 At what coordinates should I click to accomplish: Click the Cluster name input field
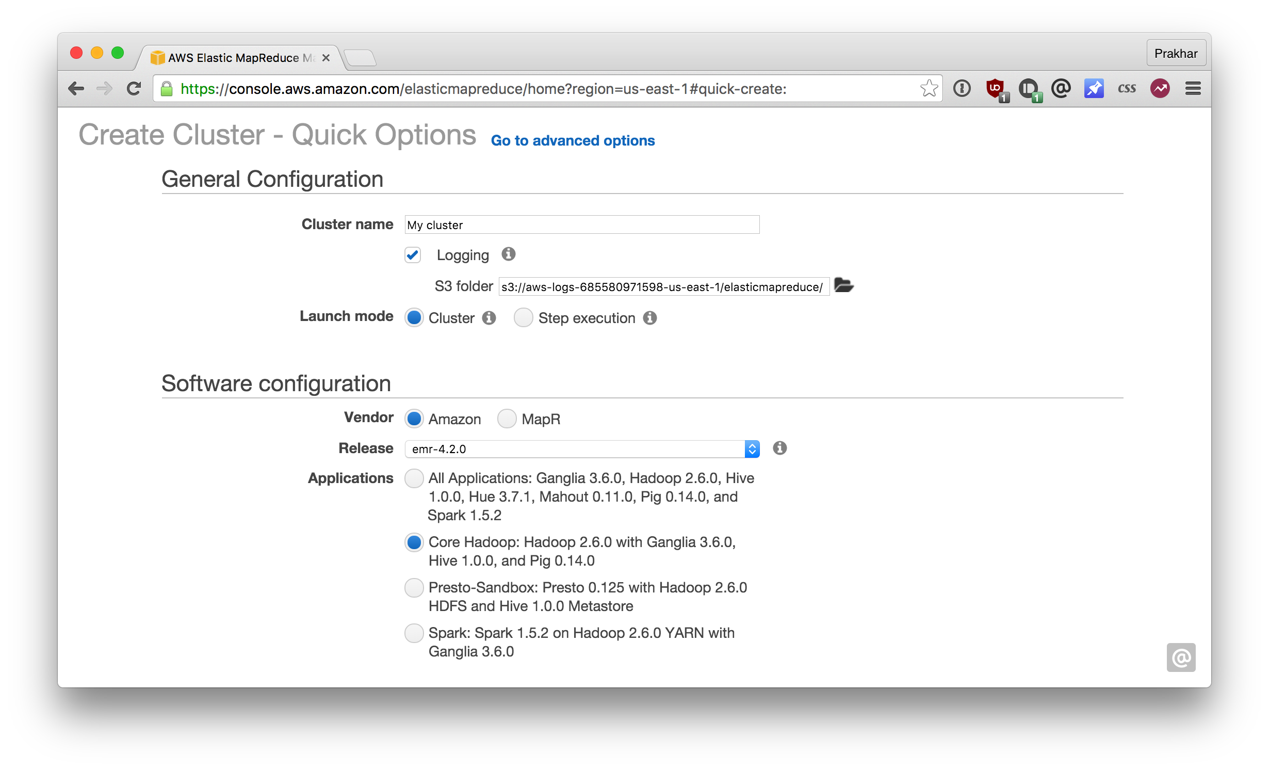click(582, 225)
